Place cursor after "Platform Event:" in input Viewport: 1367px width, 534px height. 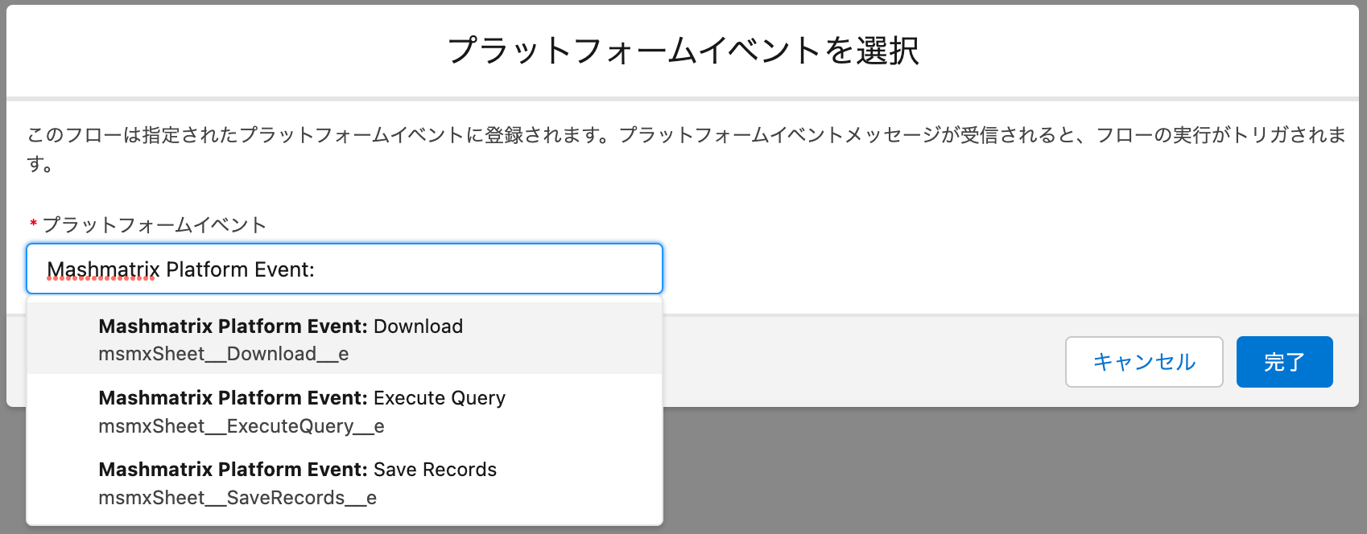pyautogui.click(x=317, y=269)
